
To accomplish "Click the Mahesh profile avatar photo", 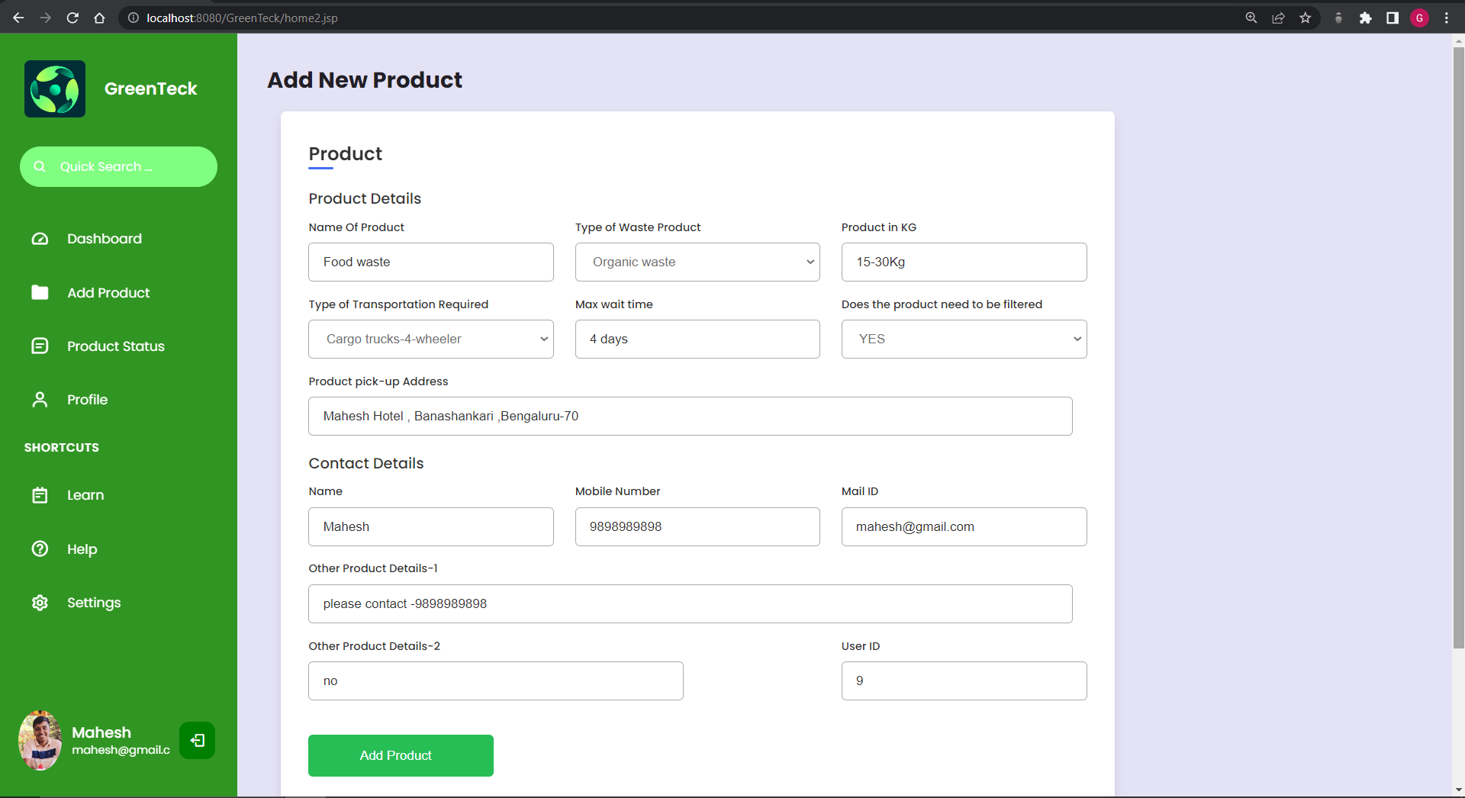I will tap(40, 740).
